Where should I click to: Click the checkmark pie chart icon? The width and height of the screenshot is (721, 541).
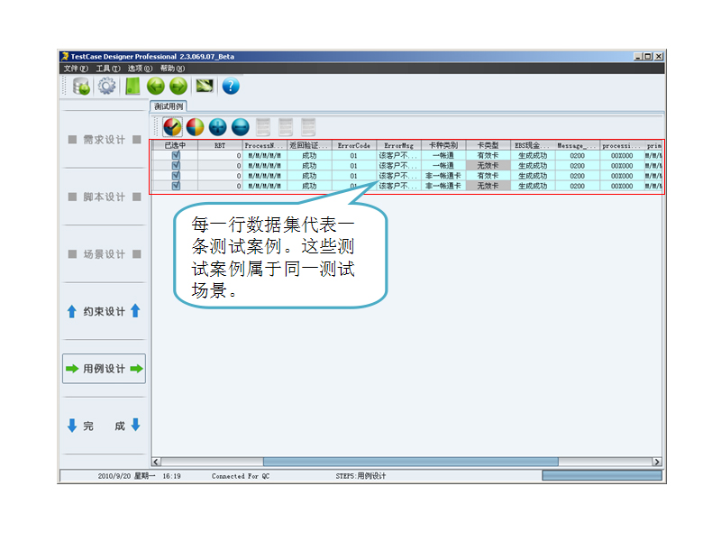coord(172,127)
